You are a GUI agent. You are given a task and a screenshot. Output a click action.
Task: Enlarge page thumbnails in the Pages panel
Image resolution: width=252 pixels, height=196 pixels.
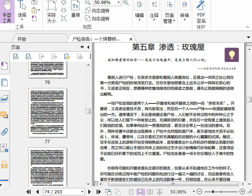click(x=16, y=56)
